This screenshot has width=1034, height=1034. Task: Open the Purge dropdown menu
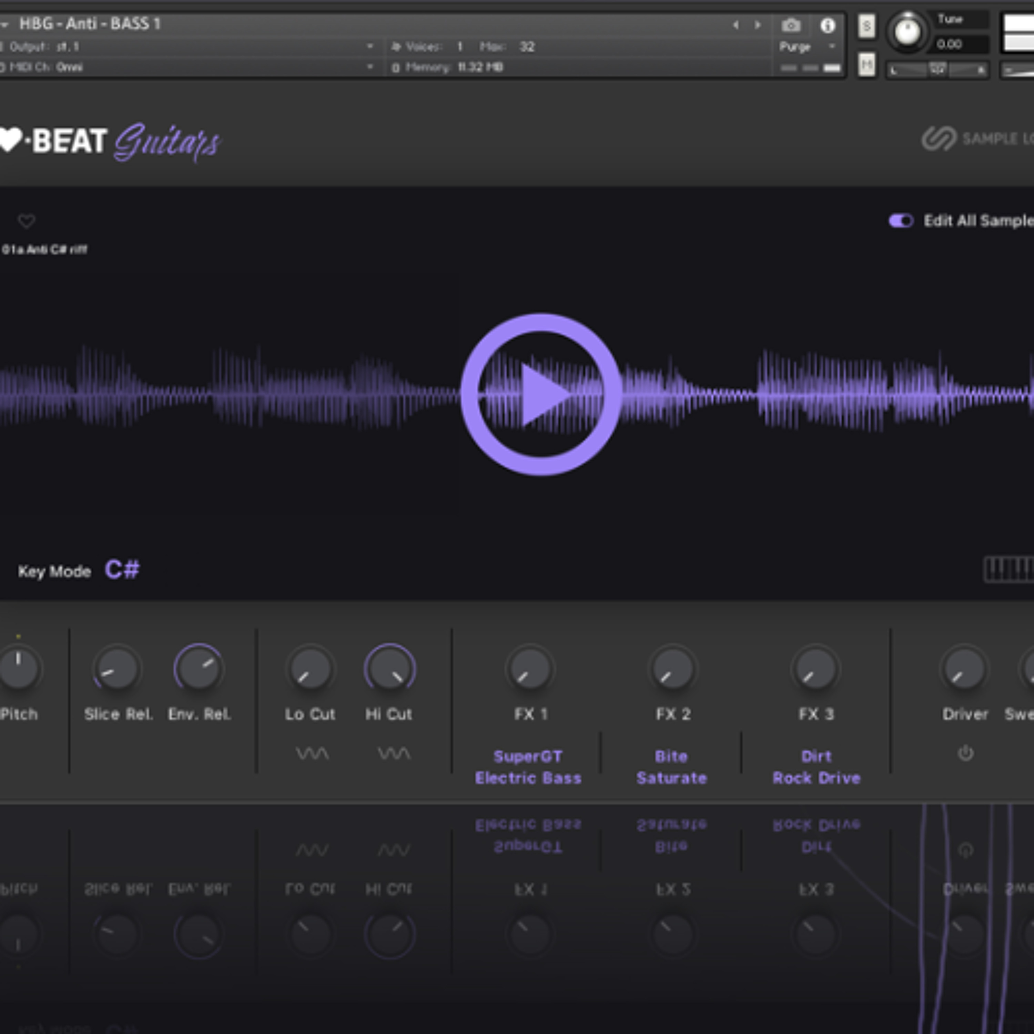tap(807, 47)
